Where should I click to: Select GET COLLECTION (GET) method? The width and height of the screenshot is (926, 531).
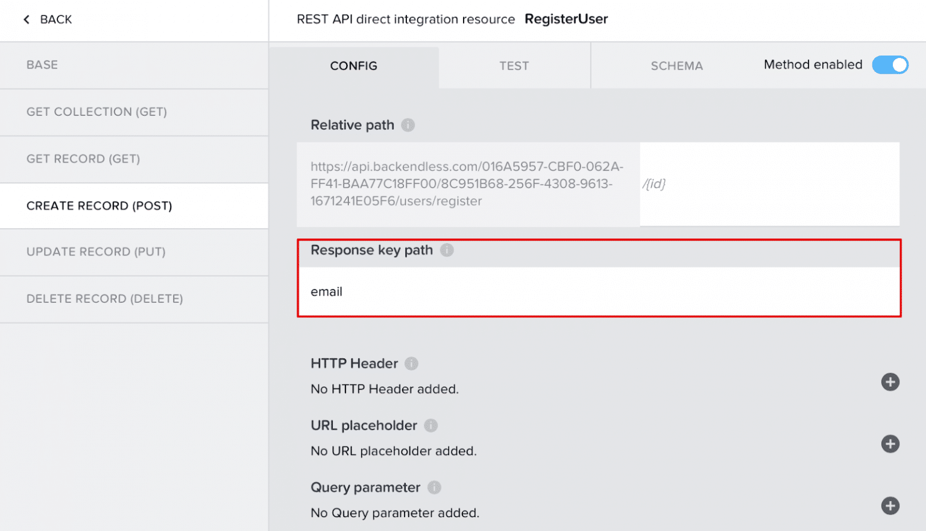coord(97,112)
